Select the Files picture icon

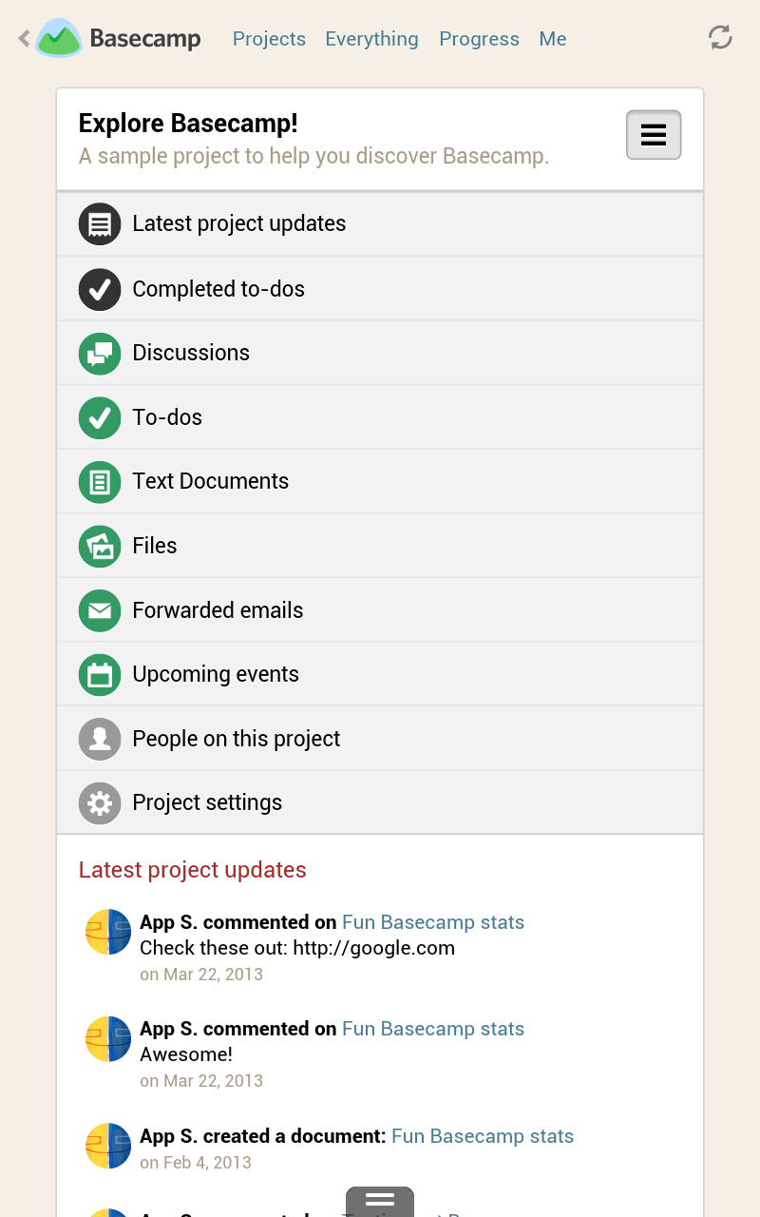[x=99, y=546]
